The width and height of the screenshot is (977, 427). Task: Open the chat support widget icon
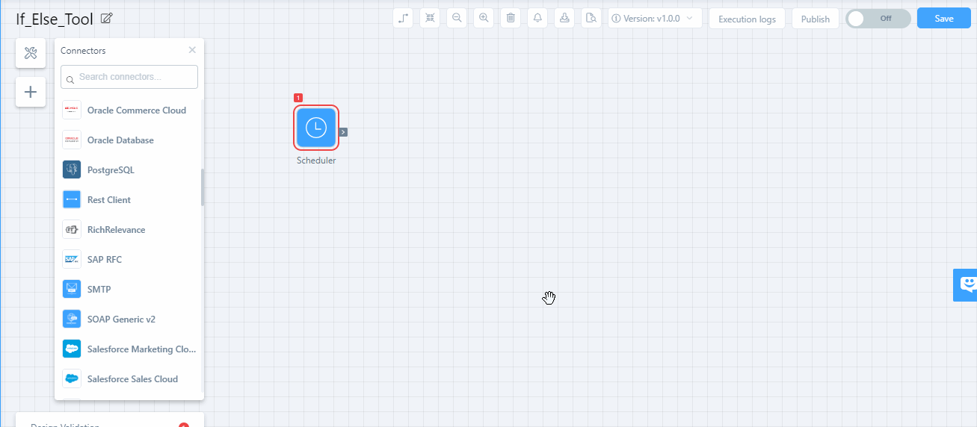(x=967, y=284)
